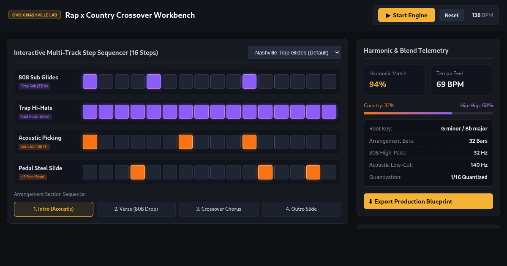Image resolution: width=507 pixels, height=266 pixels.
Task: Disable step 12 of Pedal Steel Slide
Action: point(265,172)
